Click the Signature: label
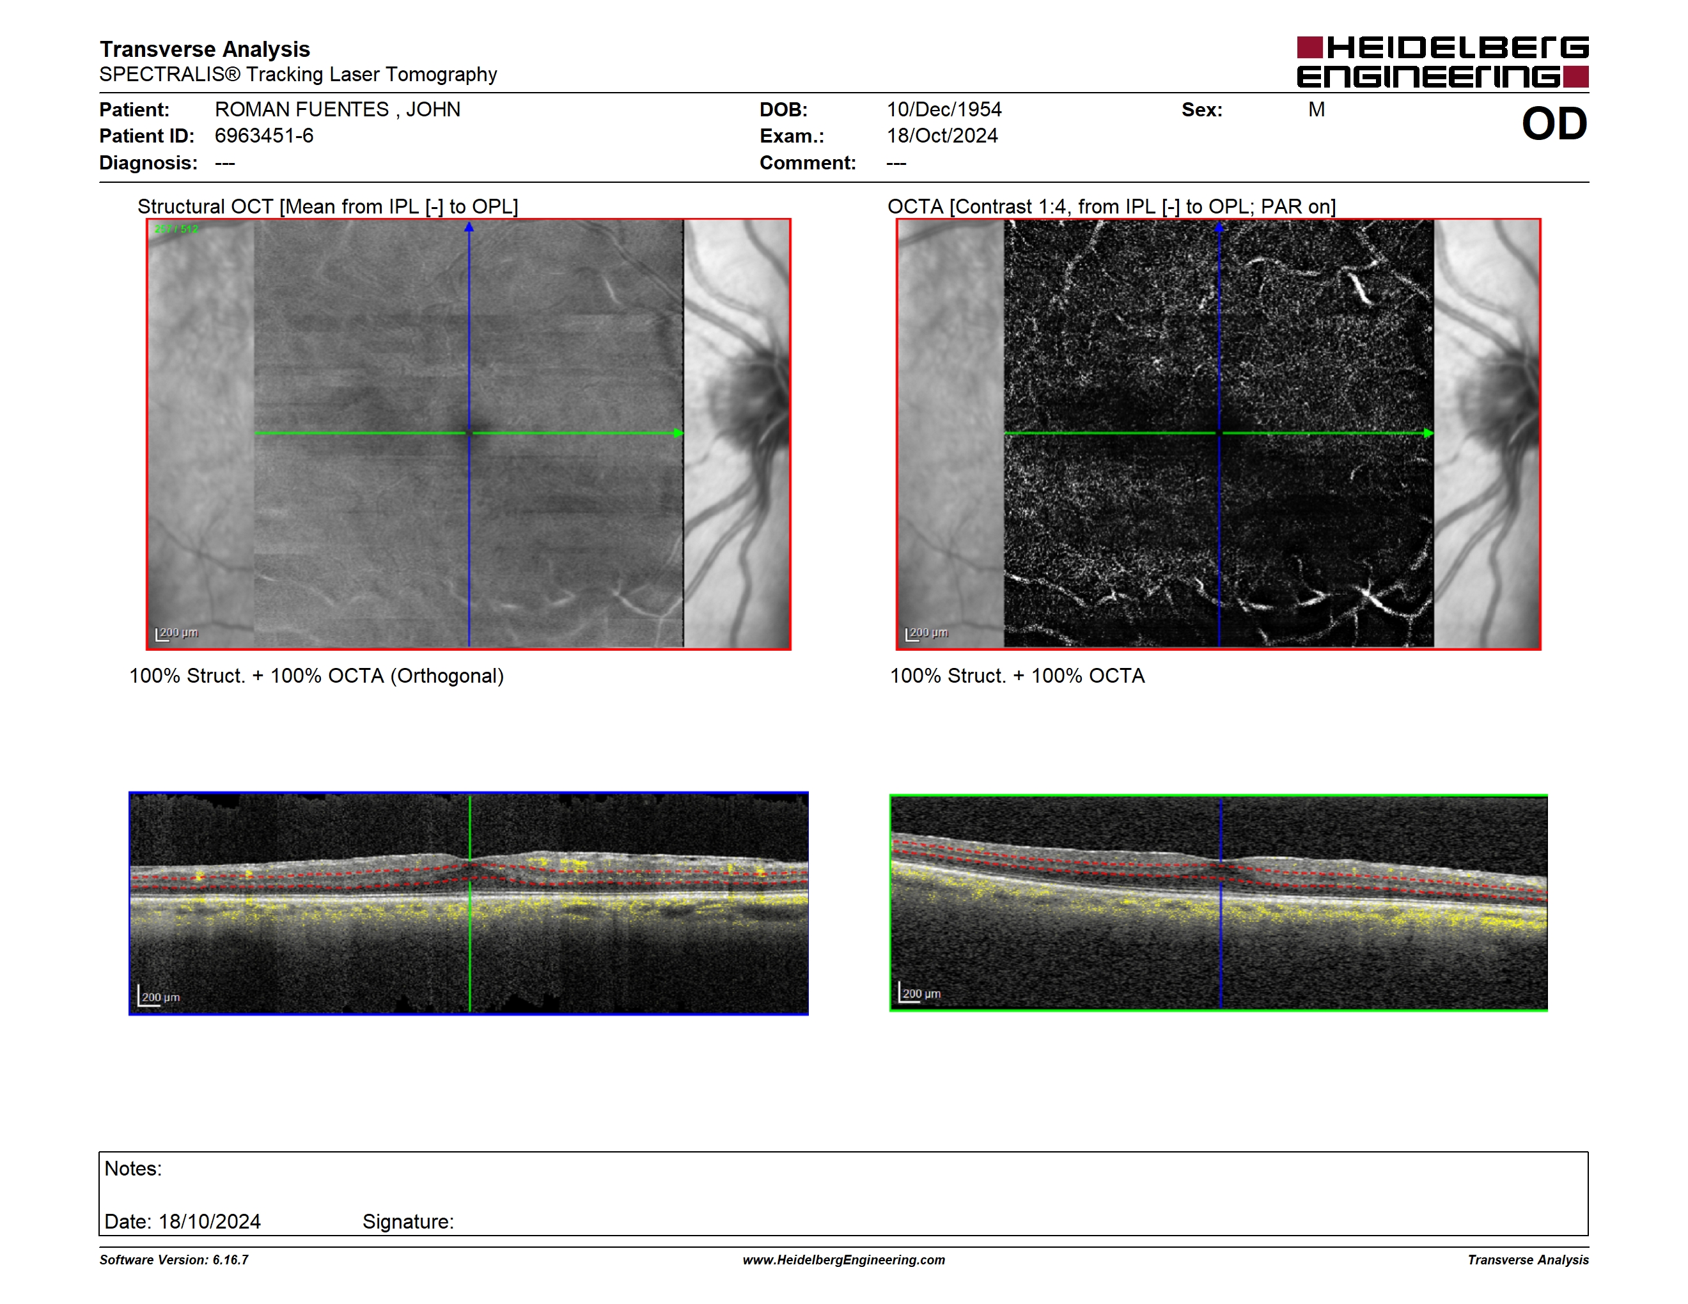Viewport: 1688px width, 1304px height. (408, 1222)
